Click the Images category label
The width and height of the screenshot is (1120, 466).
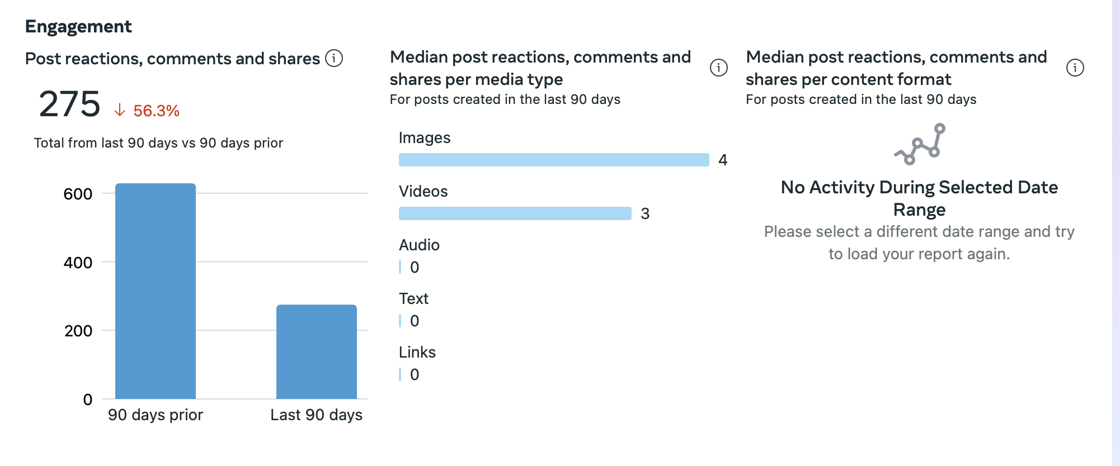tap(424, 137)
